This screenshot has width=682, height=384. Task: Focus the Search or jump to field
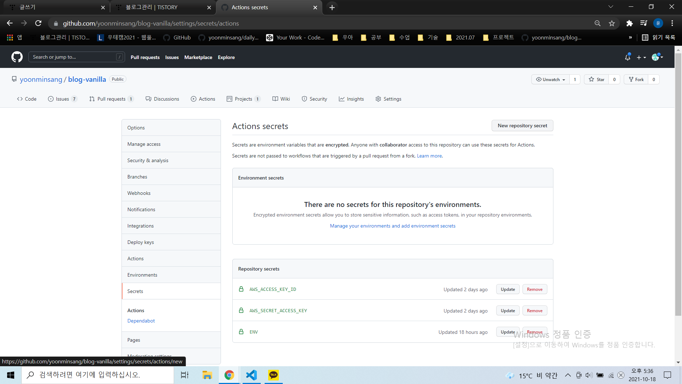[73, 57]
